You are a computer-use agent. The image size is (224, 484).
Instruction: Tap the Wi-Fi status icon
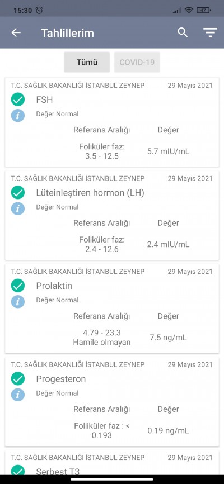pos(189,10)
